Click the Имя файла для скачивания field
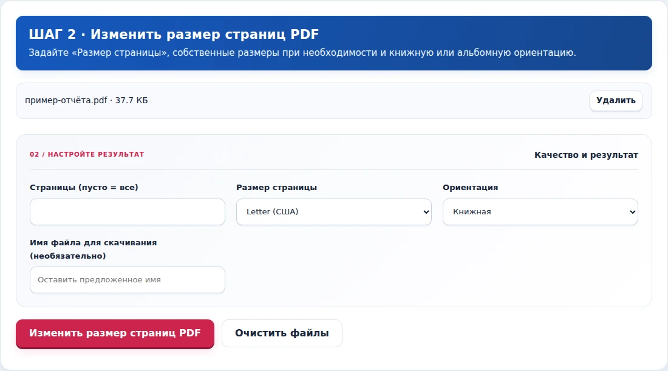Screen dimensions: 668x371 click(128, 280)
